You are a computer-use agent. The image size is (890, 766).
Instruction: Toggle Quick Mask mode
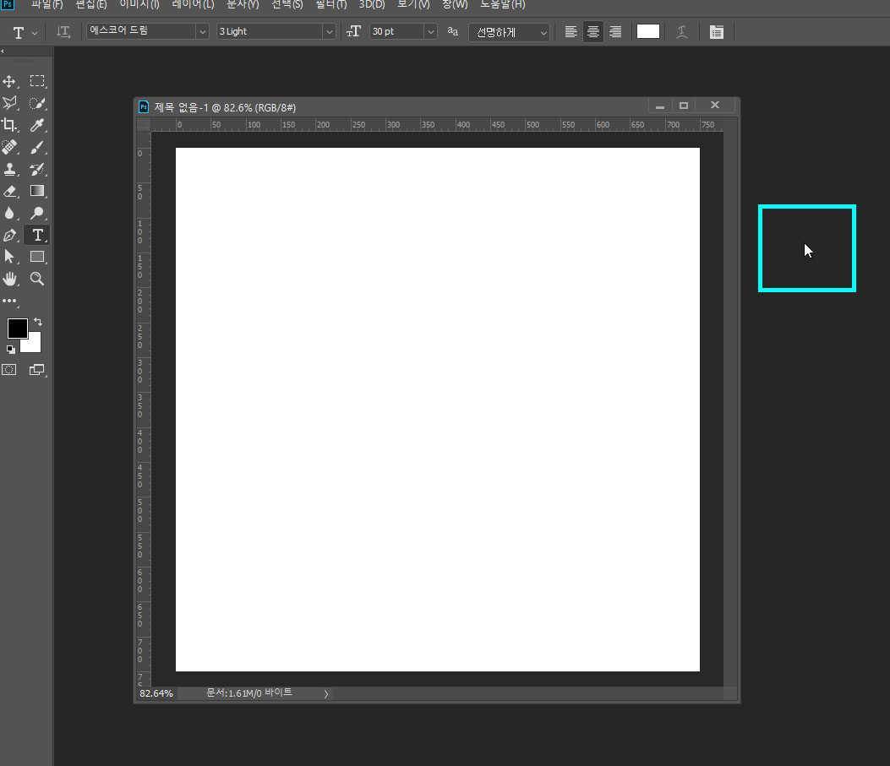(9, 370)
